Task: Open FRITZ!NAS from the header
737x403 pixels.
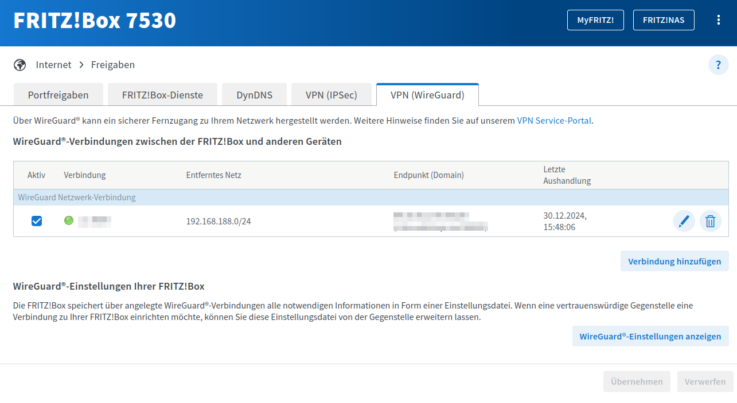Action: click(664, 20)
